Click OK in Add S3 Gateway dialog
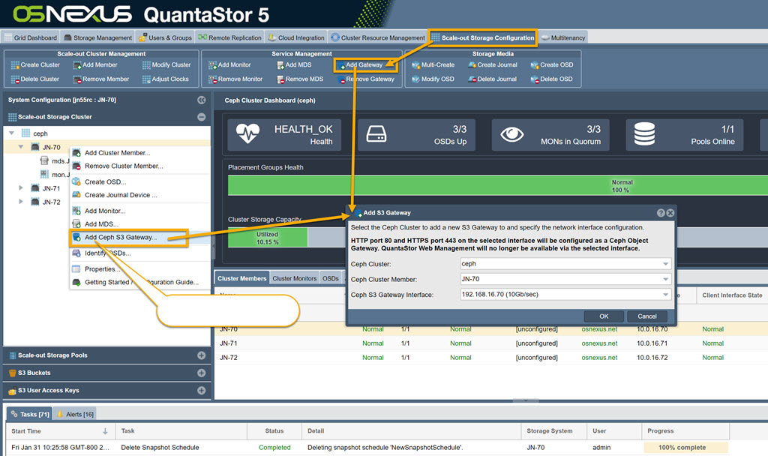The height and width of the screenshot is (456, 768). point(604,316)
